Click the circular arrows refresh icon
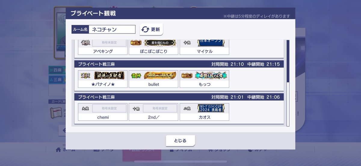 click(145, 29)
